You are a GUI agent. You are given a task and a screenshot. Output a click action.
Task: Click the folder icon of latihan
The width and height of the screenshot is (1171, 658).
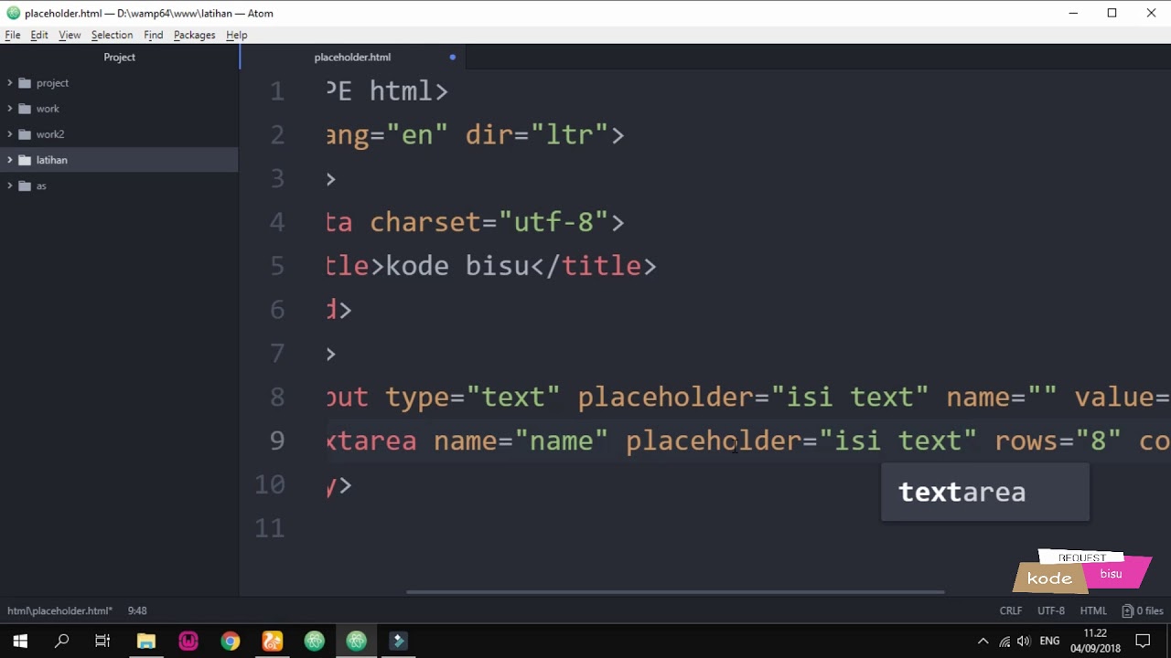[x=25, y=160]
